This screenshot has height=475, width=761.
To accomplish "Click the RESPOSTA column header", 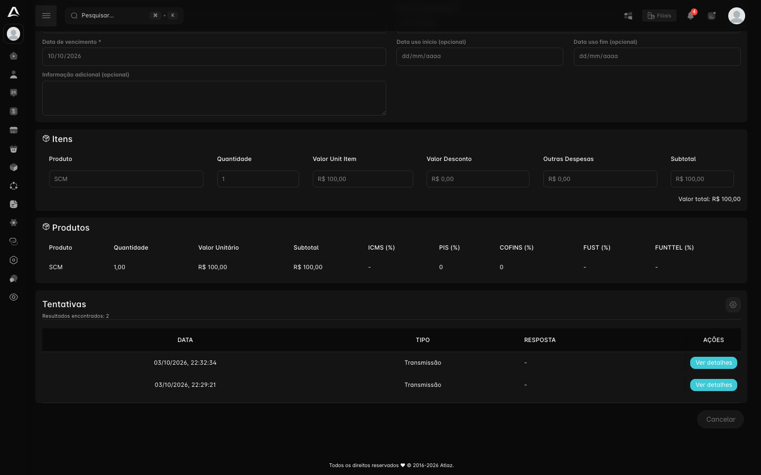I will pos(540,340).
